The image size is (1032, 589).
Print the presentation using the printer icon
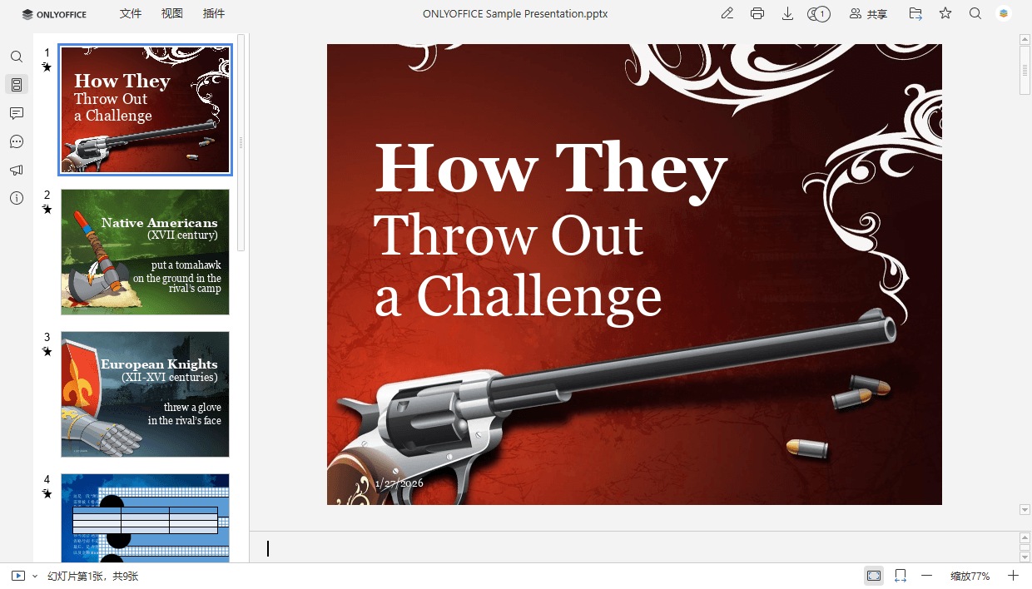757,13
